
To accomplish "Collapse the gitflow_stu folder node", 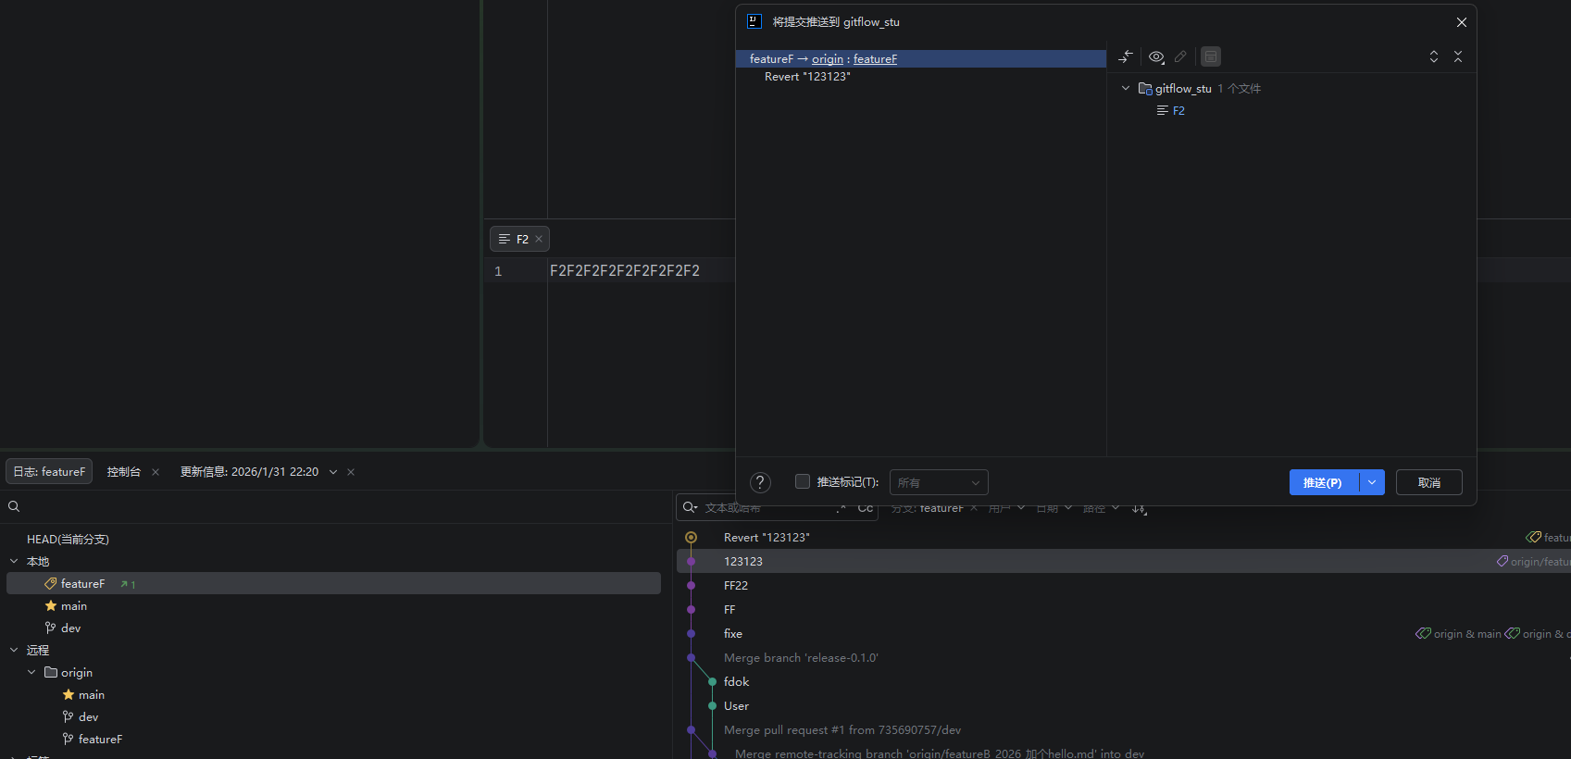I will coord(1126,88).
